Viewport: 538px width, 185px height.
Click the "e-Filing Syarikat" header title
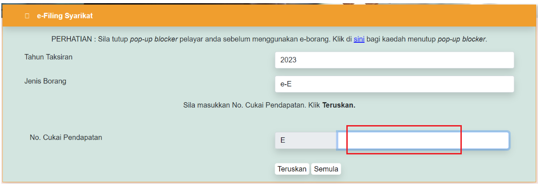(x=65, y=16)
